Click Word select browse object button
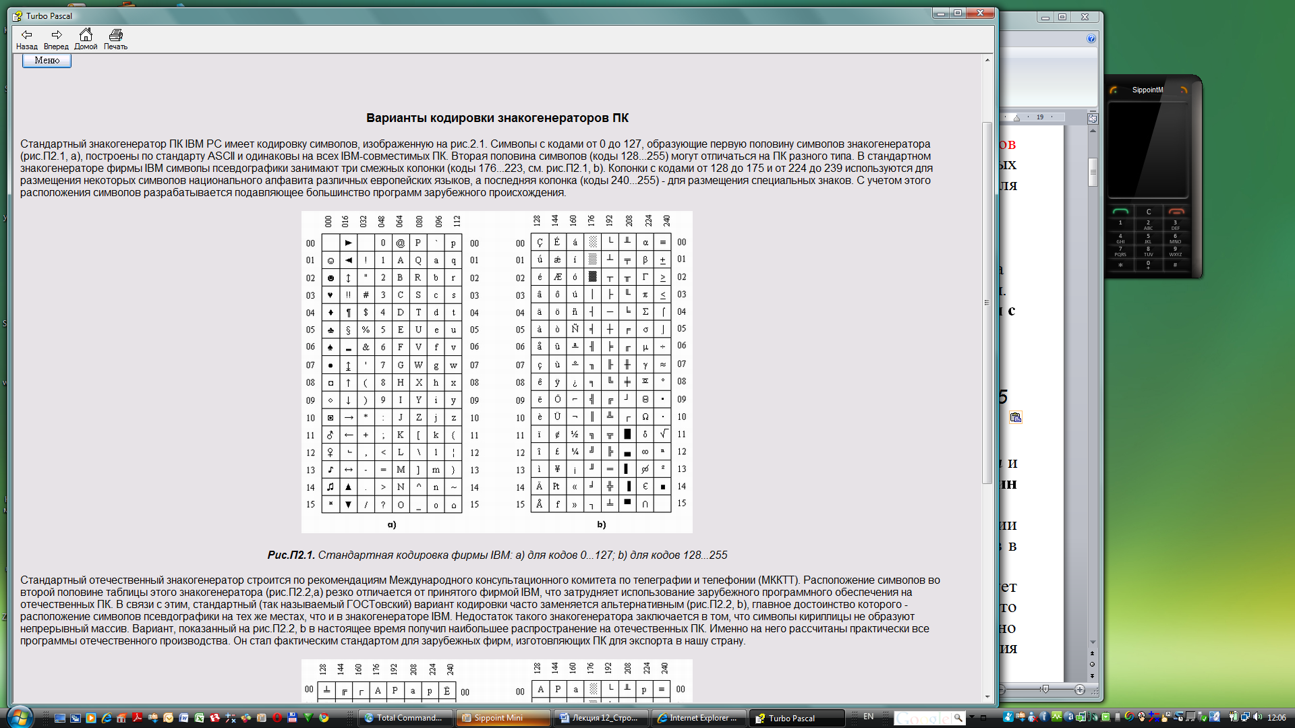This screenshot has height=728, width=1295. pyautogui.click(x=1093, y=664)
